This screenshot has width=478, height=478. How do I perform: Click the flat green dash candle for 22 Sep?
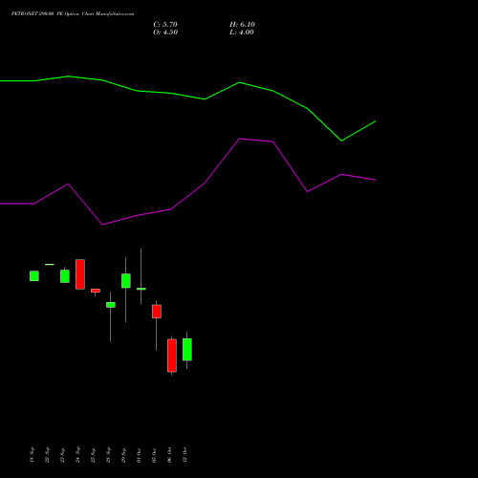(x=50, y=264)
